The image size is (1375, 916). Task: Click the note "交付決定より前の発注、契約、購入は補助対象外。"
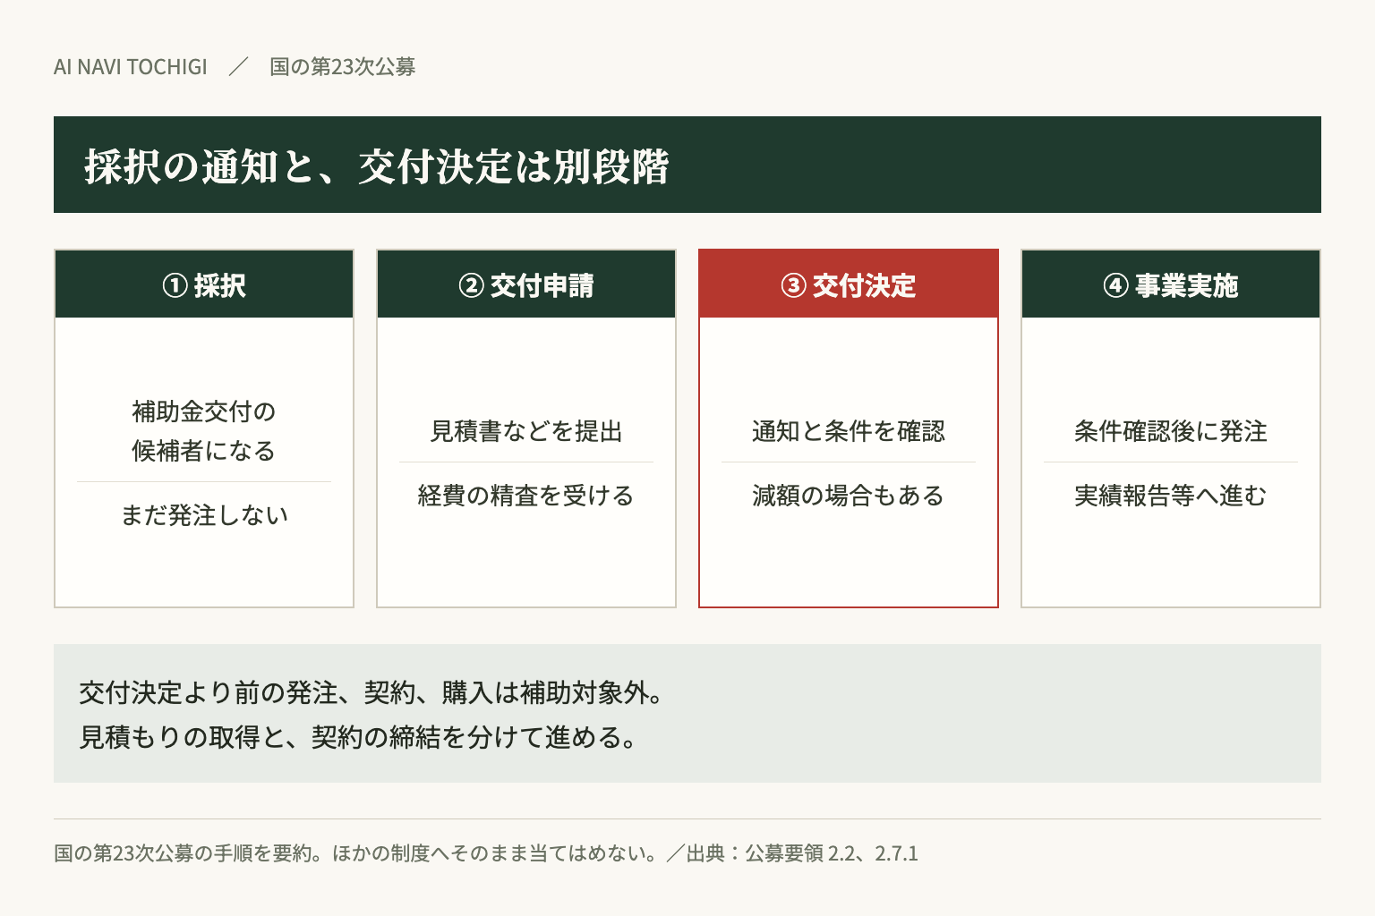(372, 692)
